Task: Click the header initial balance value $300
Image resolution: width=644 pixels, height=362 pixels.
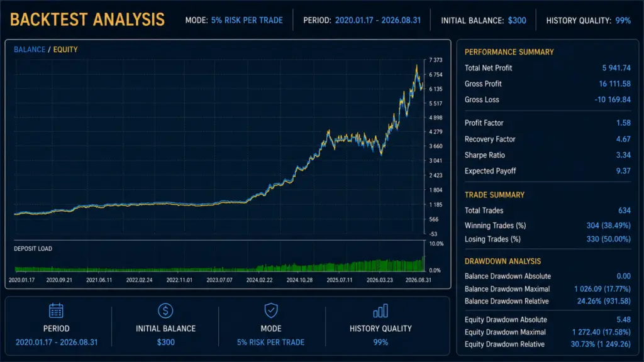Action: [517, 20]
